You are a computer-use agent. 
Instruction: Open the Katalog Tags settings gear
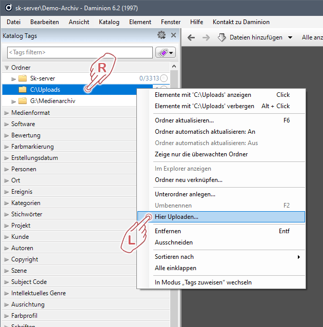161,35
